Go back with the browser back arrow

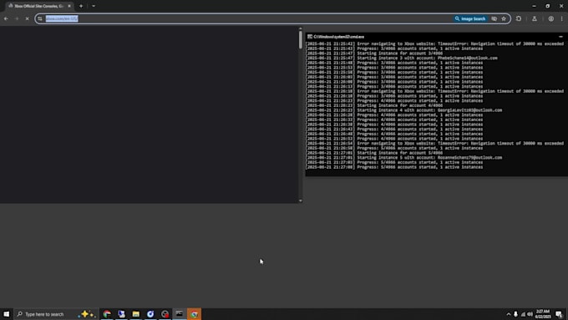click(6, 18)
